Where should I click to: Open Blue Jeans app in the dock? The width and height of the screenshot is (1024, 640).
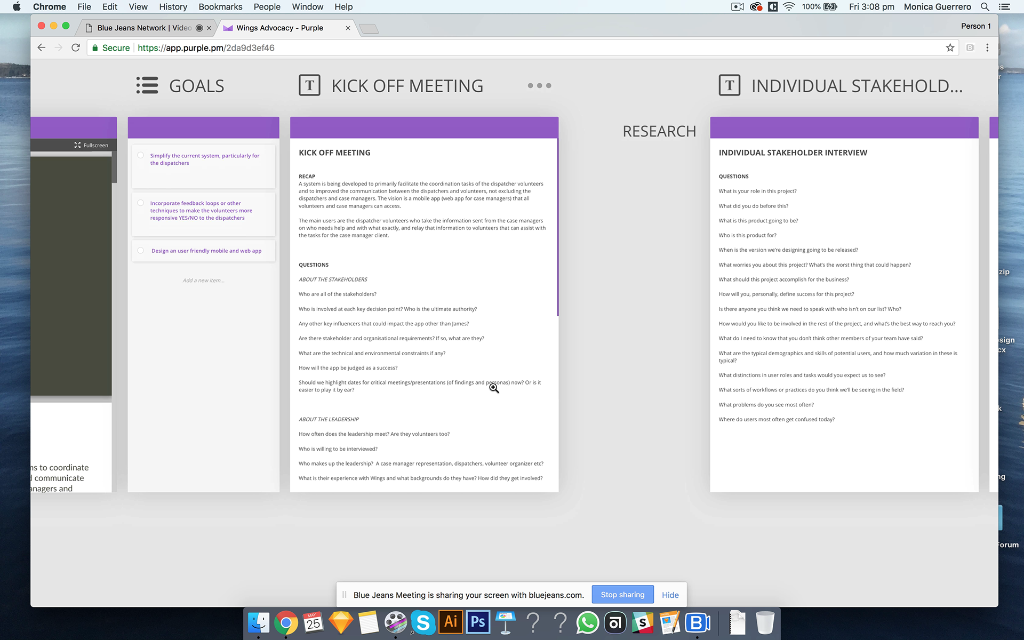pos(698,622)
